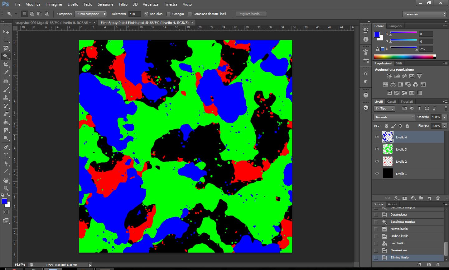Create a new layer group

click(x=421, y=198)
